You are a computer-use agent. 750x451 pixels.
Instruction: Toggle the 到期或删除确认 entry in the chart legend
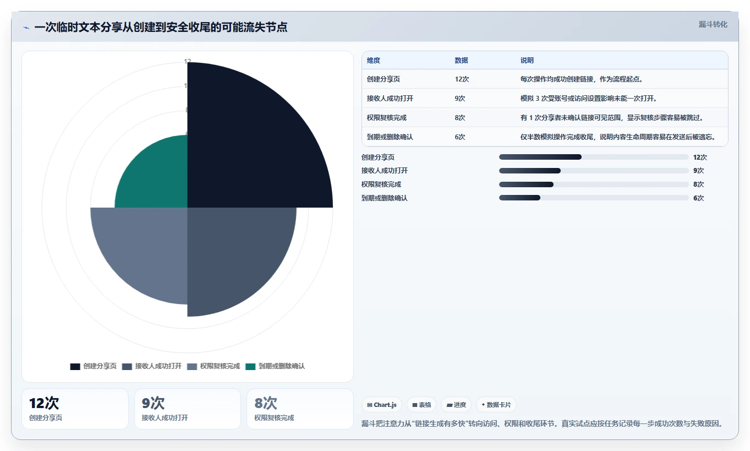click(275, 366)
